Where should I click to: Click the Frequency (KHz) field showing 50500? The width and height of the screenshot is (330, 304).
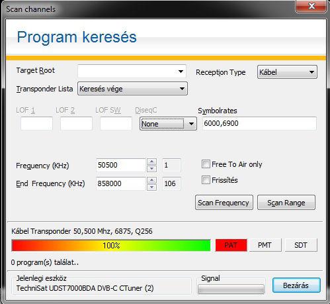[x=121, y=165]
